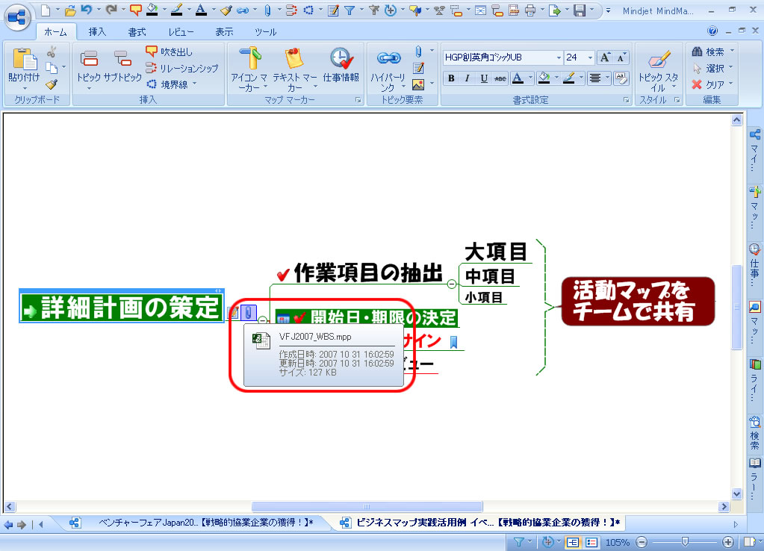Click the 検索 binoculars in 編集 group

click(711, 52)
